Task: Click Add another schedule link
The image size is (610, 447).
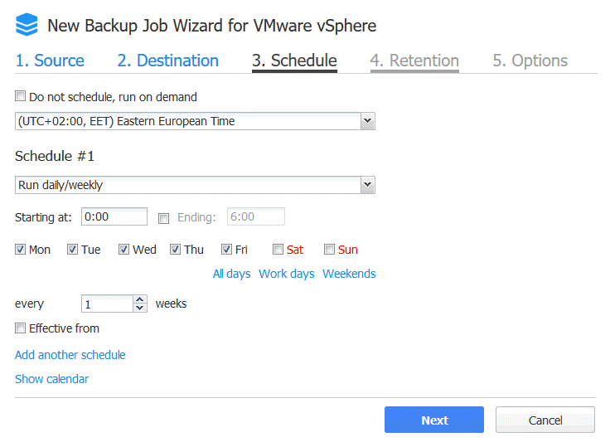Action: pos(70,355)
